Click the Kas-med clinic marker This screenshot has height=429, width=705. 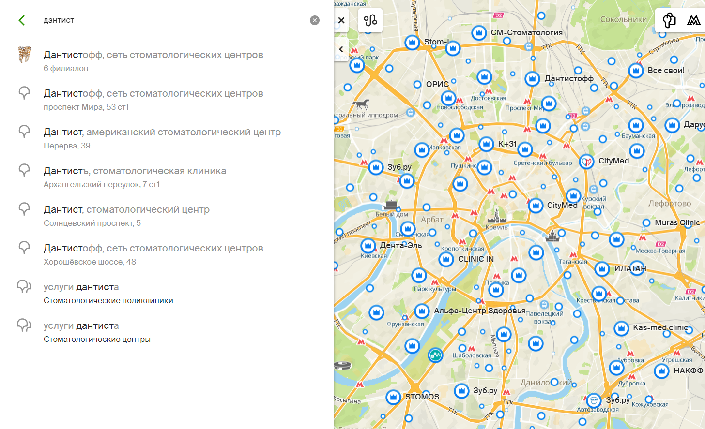click(x=621, y=328)
